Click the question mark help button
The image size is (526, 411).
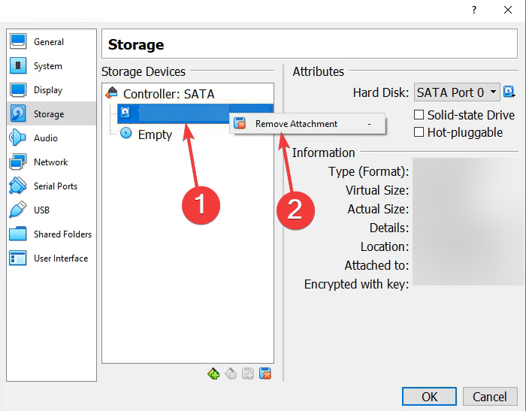tap(474, 10)
